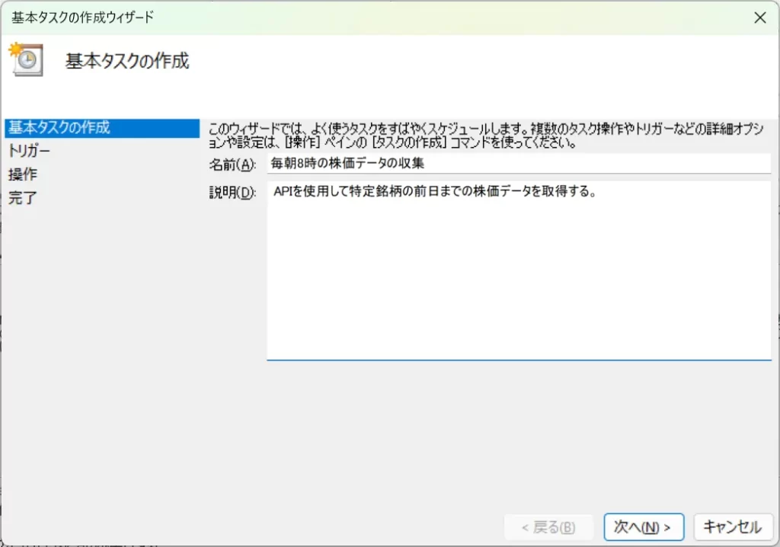Click the 説明(D) label
The height and width of the screenshot is (547, 780).
click(x=232, y=192)
